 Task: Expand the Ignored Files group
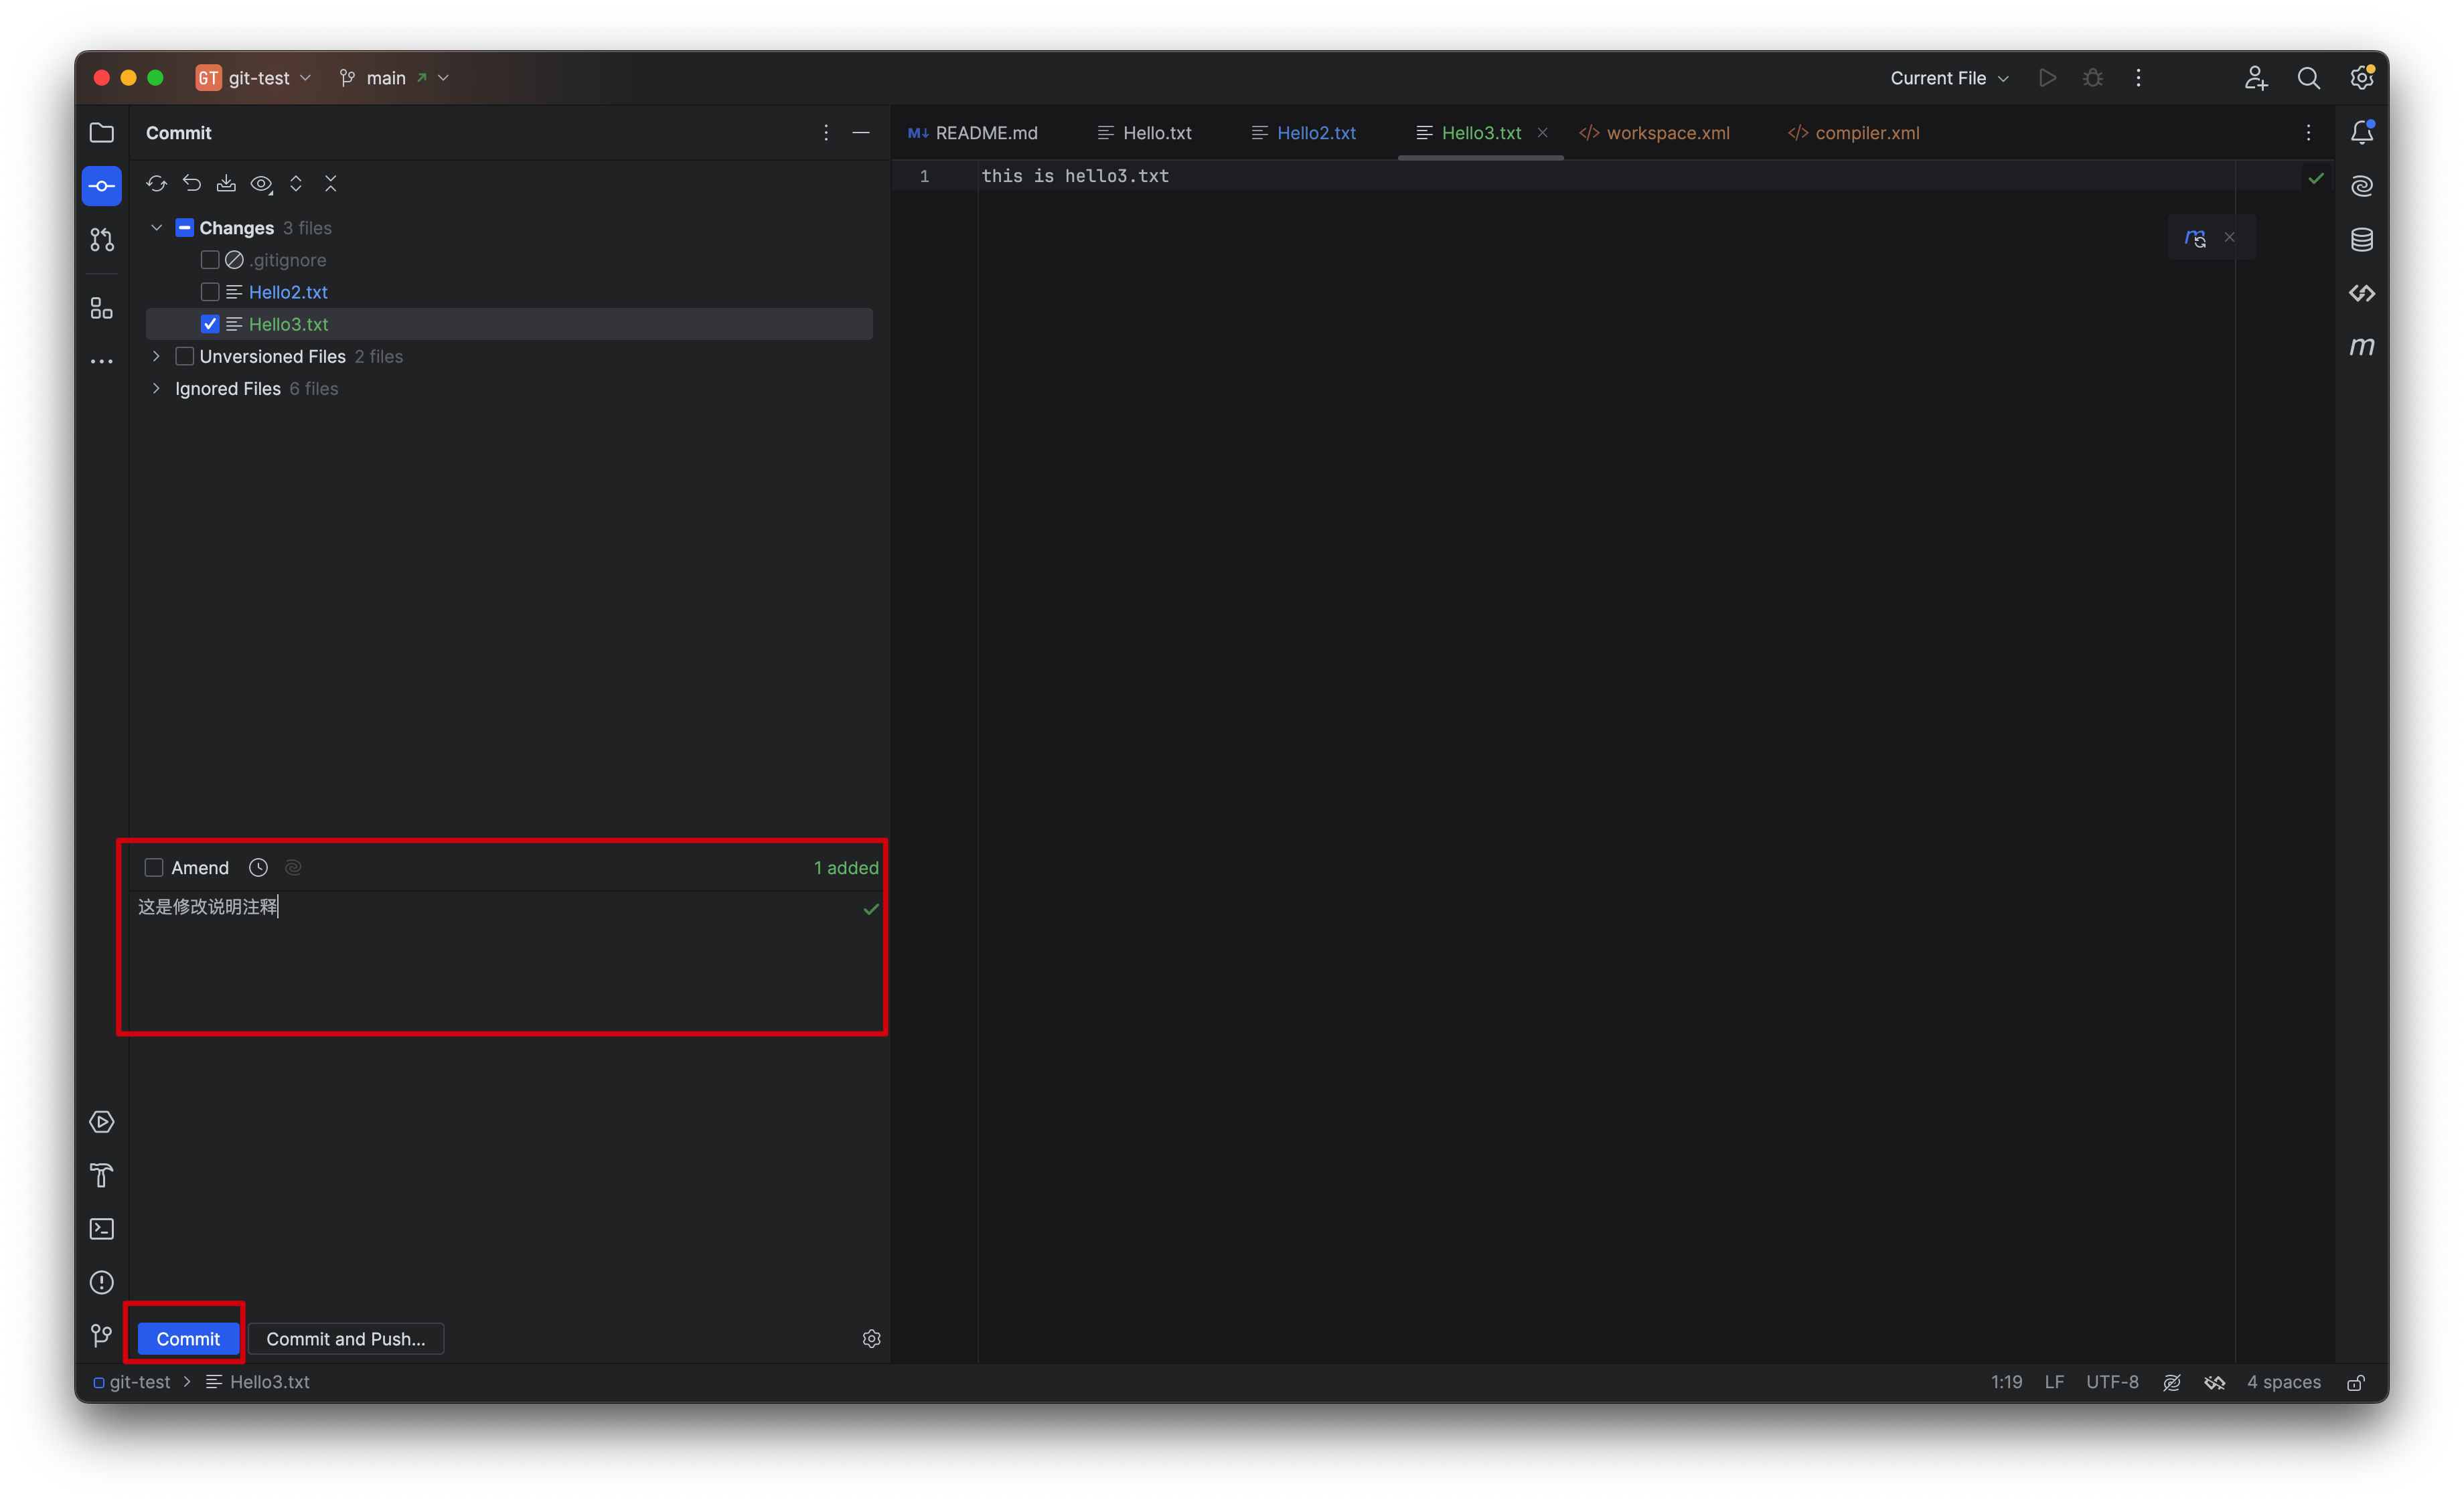157,389
